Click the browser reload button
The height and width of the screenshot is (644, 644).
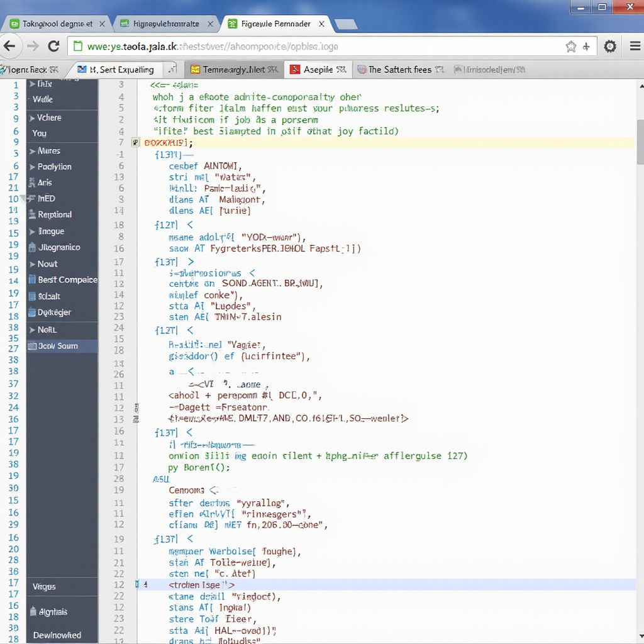(x=53, y=46)
